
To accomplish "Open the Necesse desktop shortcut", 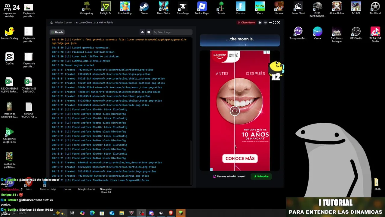I will (279, 8).
